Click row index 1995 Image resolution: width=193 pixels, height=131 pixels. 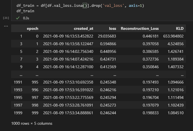[18, 97]
